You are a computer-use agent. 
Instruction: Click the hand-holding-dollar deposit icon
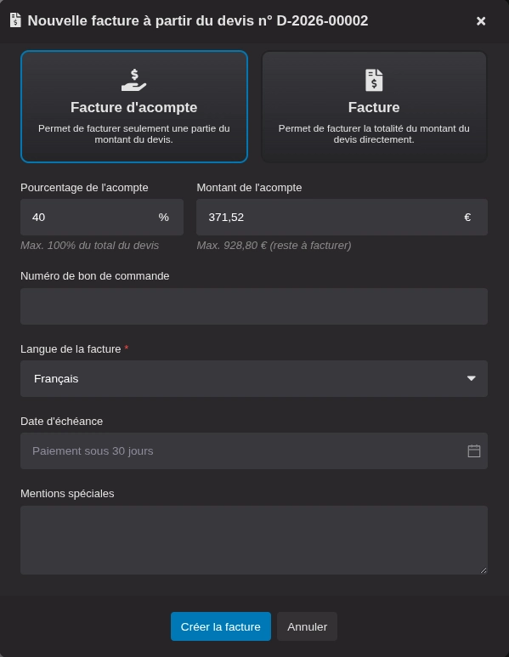coord(134,80)
